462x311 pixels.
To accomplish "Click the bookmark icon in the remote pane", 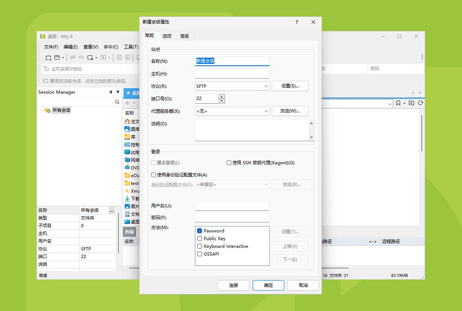I will tap(398, 103).
